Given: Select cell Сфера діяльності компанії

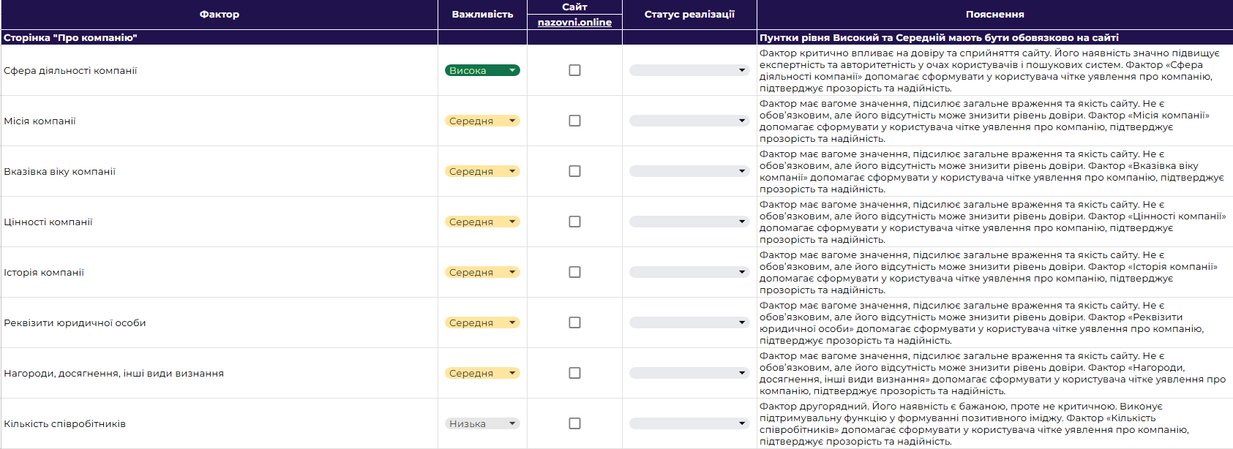Looking at the screenshot, I should coord(219,70).
